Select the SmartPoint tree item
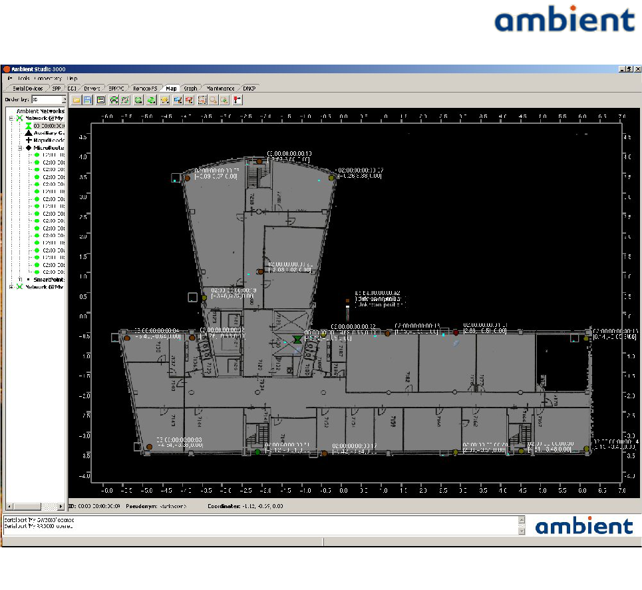The image size is (642, 590). (x=45, y=280)
